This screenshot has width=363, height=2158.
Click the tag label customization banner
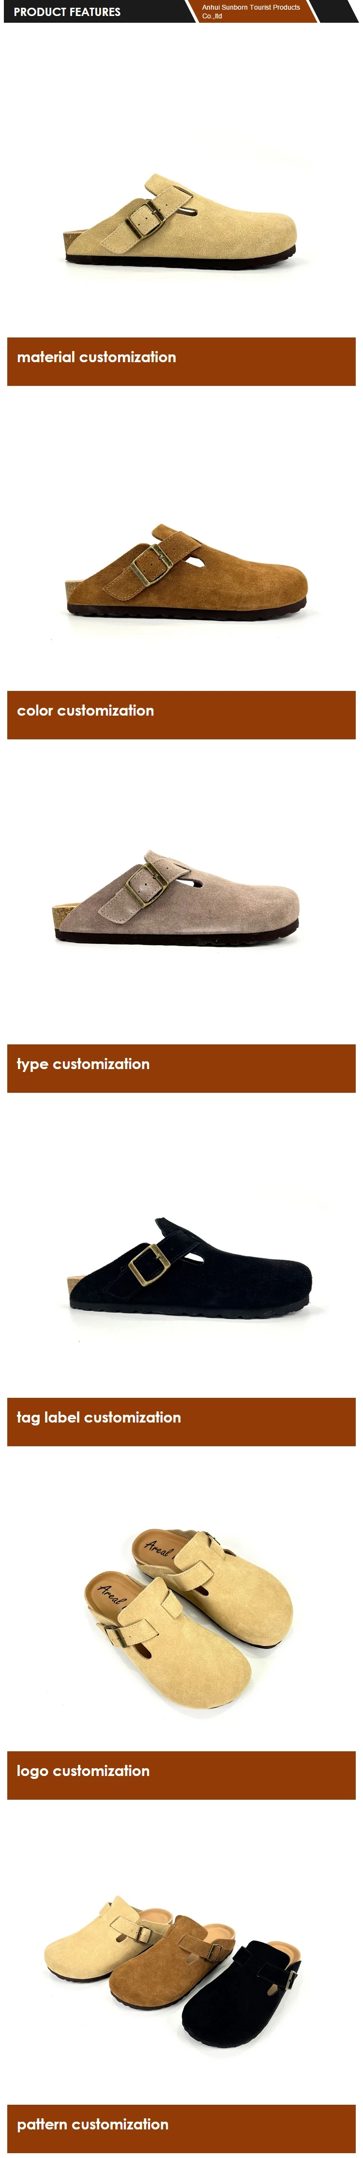pyautogui.click(x=181, y=1422)
